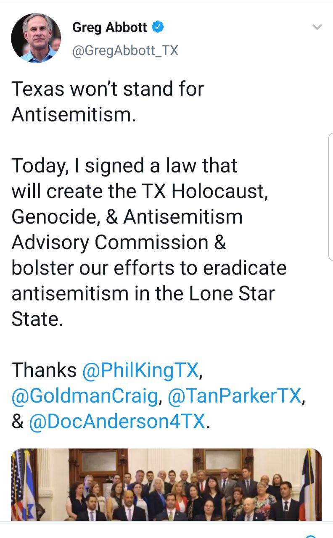Open the @PhilKingTX mention
Viewport: 333px width, 538px height.
tap(140, 370)
